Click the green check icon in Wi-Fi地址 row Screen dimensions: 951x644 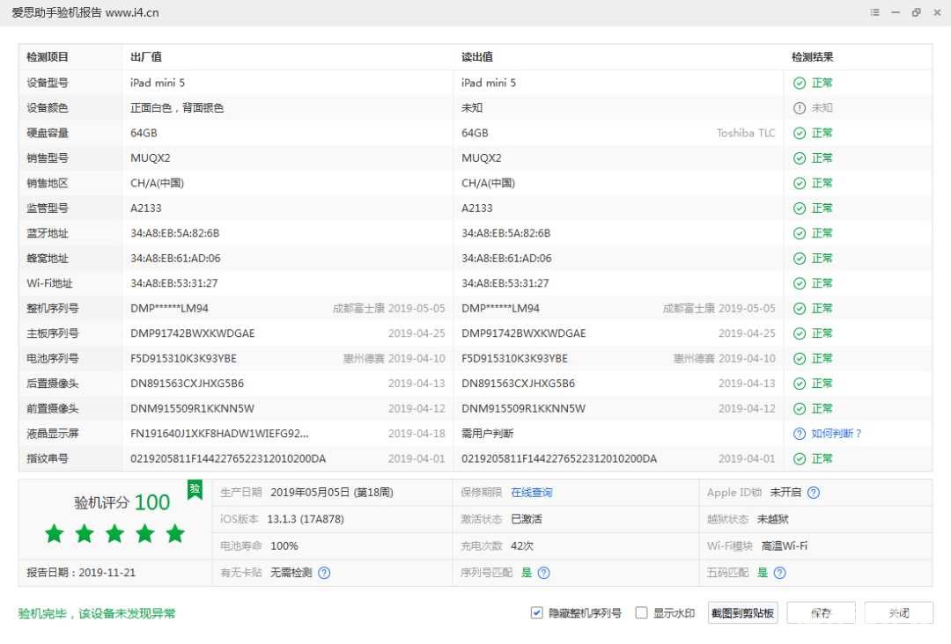tap(800, 283)
